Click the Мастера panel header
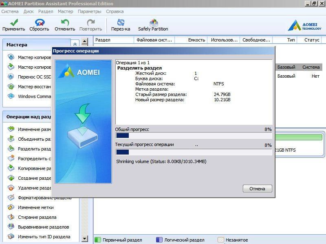This screenshot has height=244, width=326. [37, 45]
